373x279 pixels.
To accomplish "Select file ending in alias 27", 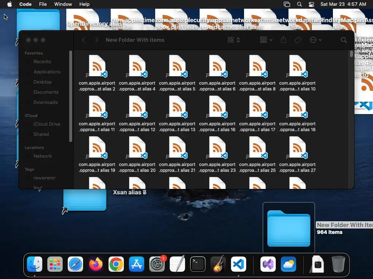I will [x=297, y=155].
